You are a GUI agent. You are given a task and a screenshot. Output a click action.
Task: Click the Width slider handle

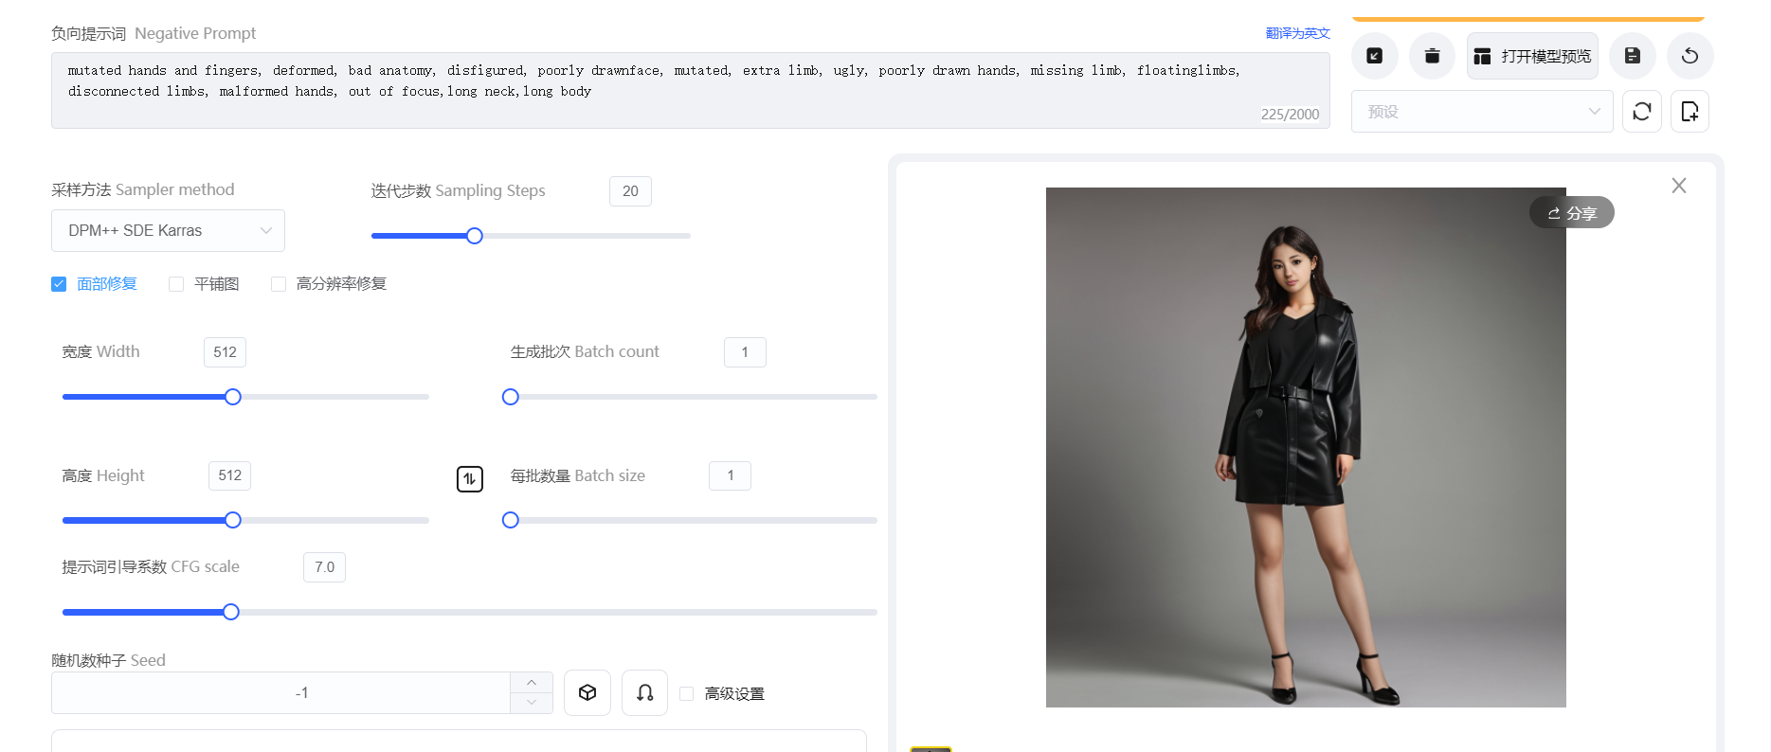233,397
